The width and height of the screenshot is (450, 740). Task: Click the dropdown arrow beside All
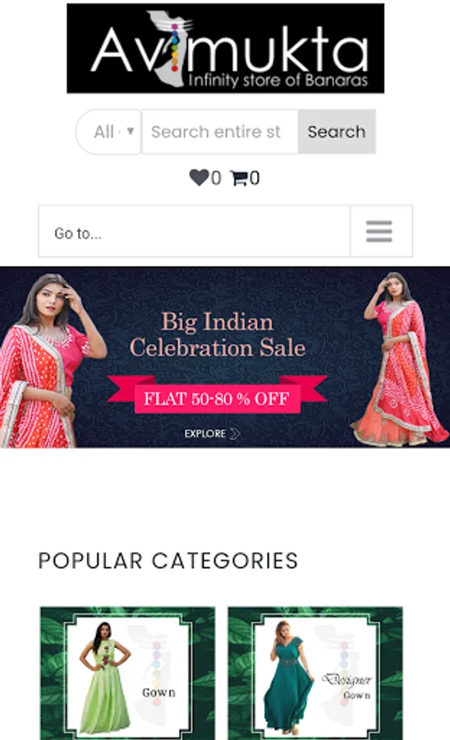pyautogui.click(x=131, y=131)
